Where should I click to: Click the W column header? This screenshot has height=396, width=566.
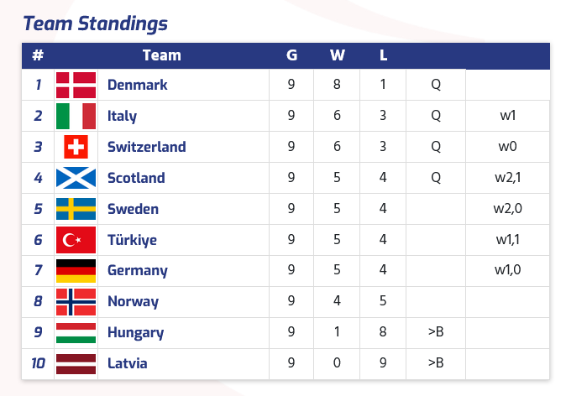(337, 55)
